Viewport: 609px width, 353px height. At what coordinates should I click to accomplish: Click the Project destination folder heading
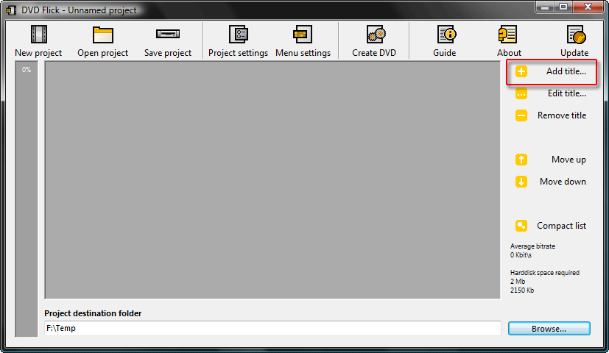tap(93, 313)
